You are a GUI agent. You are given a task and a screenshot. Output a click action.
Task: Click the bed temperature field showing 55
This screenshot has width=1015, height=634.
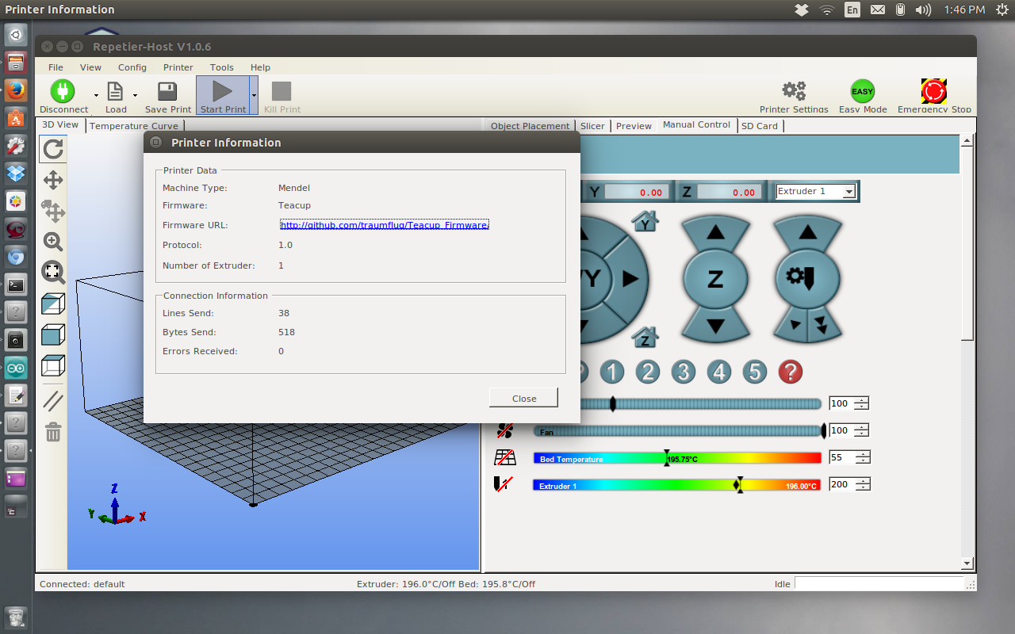click(841, 457)
